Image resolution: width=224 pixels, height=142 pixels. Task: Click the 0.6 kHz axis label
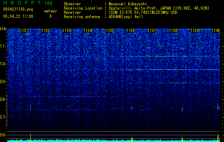[3, 135]
